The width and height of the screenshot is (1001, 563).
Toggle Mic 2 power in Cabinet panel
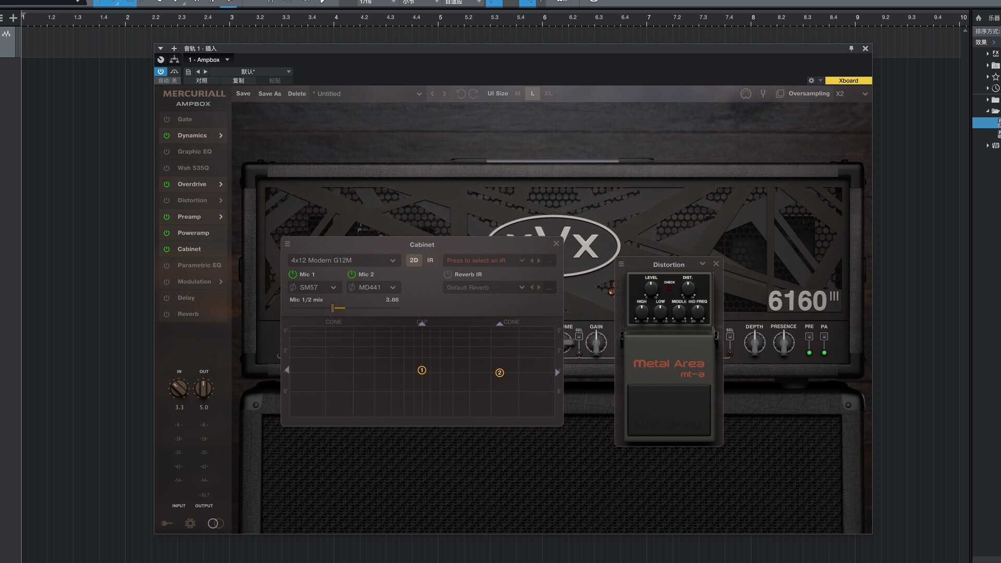(351, 274)
